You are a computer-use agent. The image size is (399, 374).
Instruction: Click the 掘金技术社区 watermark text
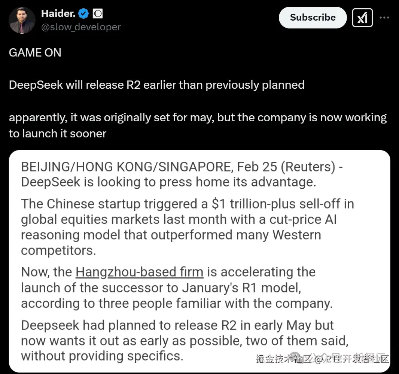284,359
